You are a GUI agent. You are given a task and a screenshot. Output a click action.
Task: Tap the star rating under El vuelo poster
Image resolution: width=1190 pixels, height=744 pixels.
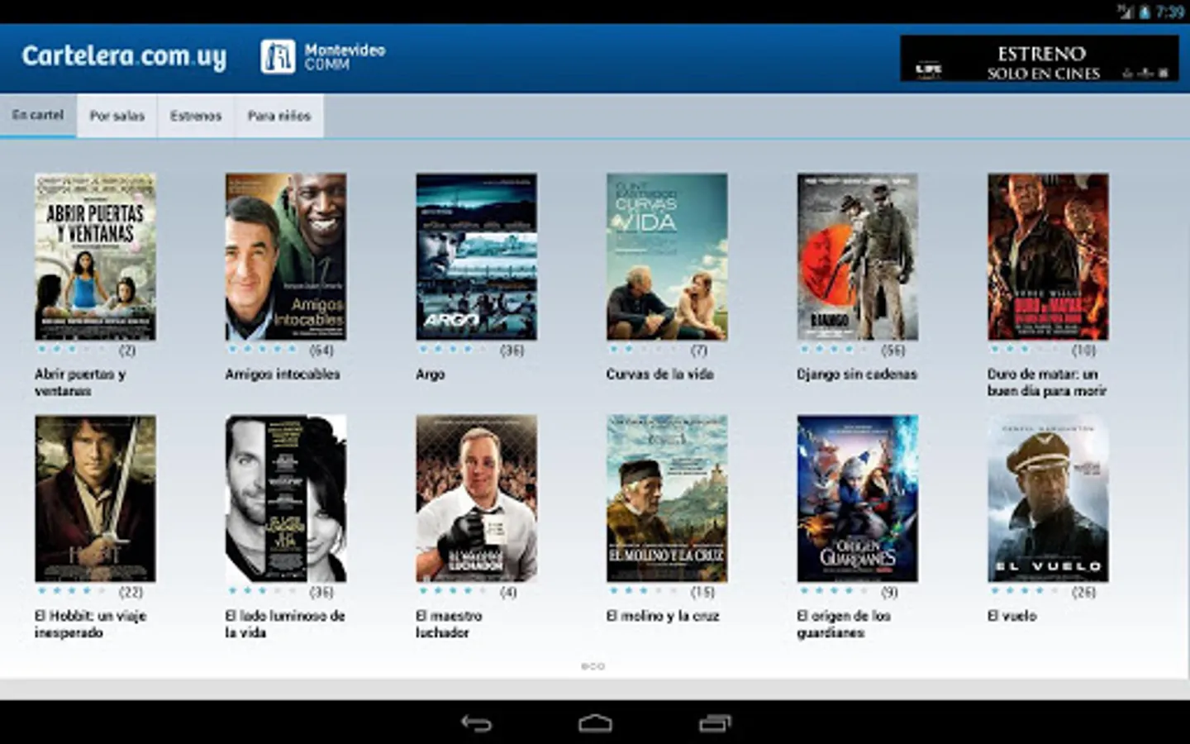1024,592
